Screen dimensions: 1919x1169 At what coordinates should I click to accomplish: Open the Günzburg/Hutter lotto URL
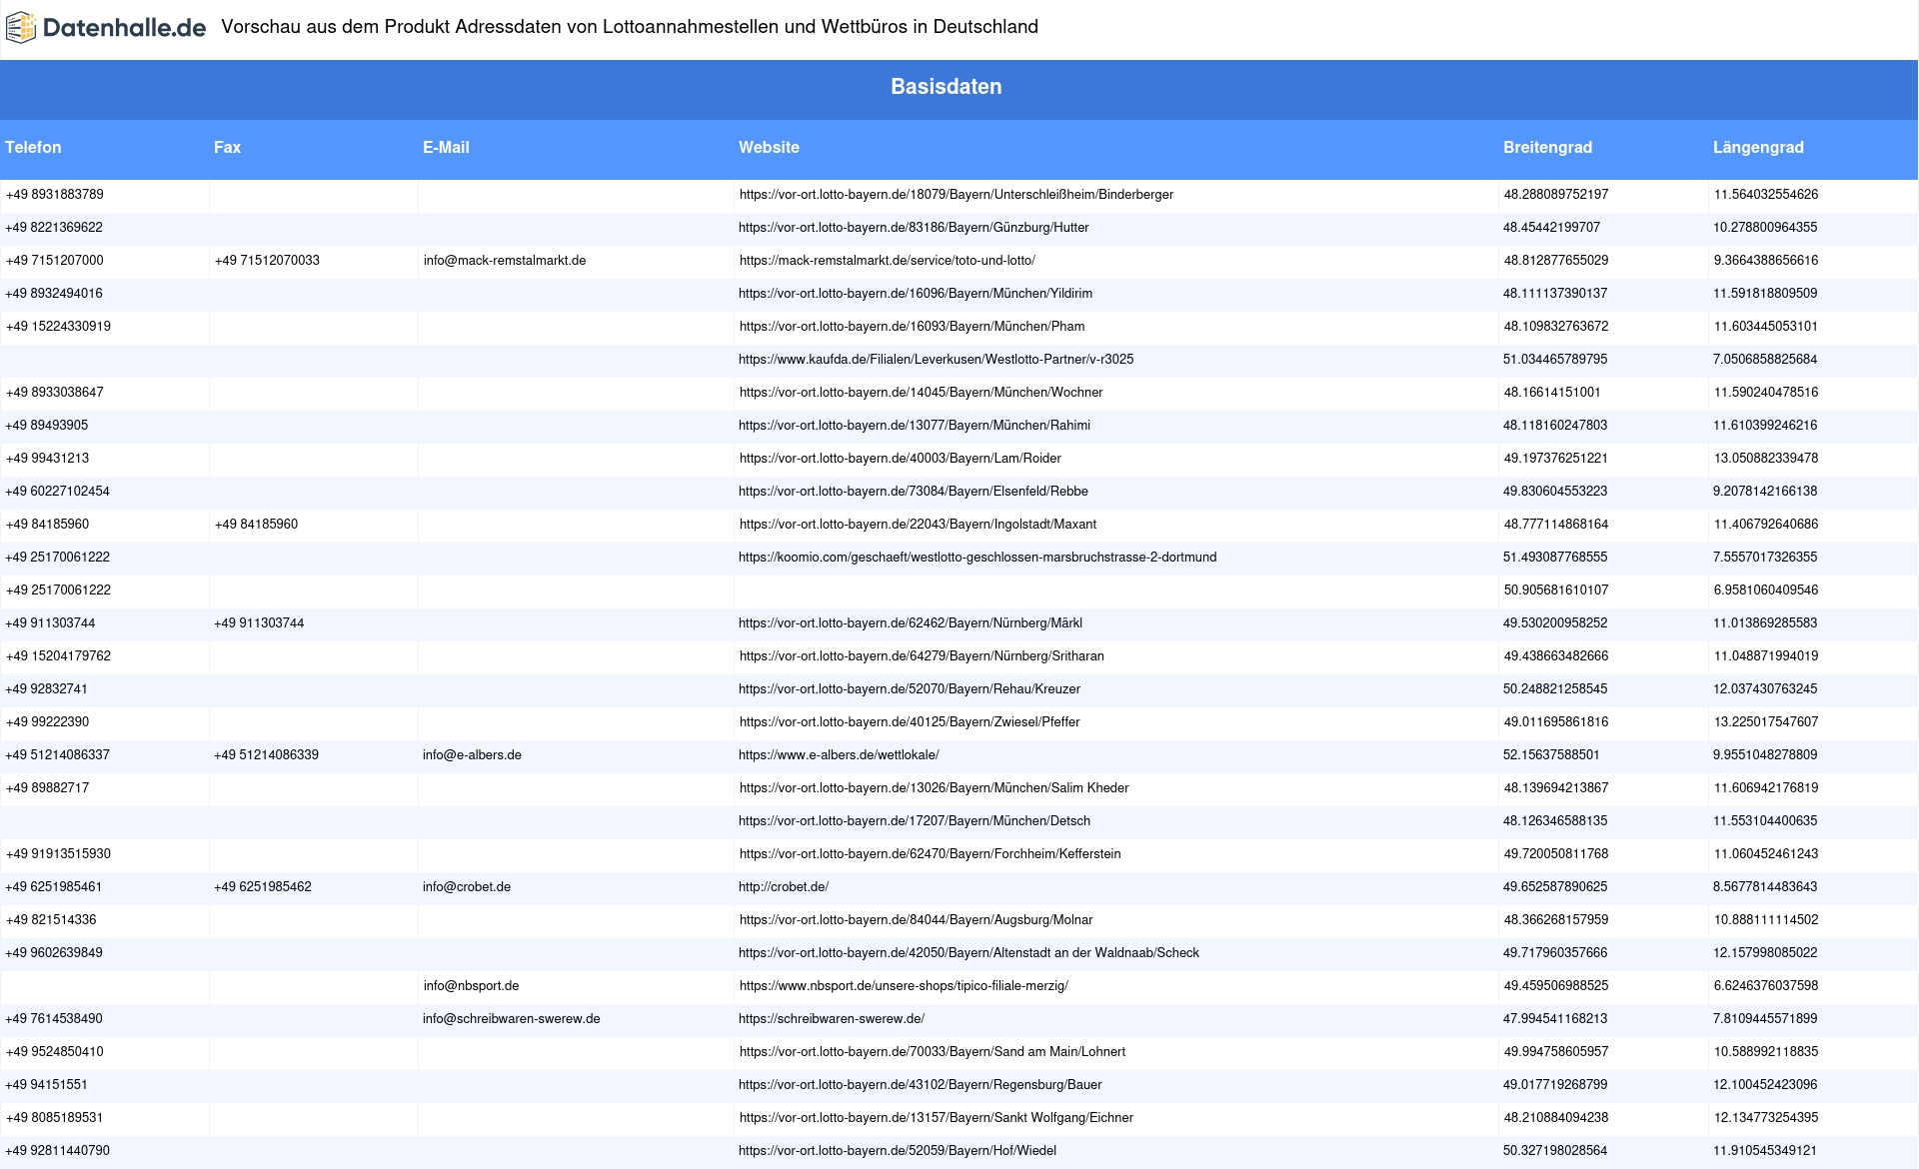pyautogui.click(x=914, y=228)
